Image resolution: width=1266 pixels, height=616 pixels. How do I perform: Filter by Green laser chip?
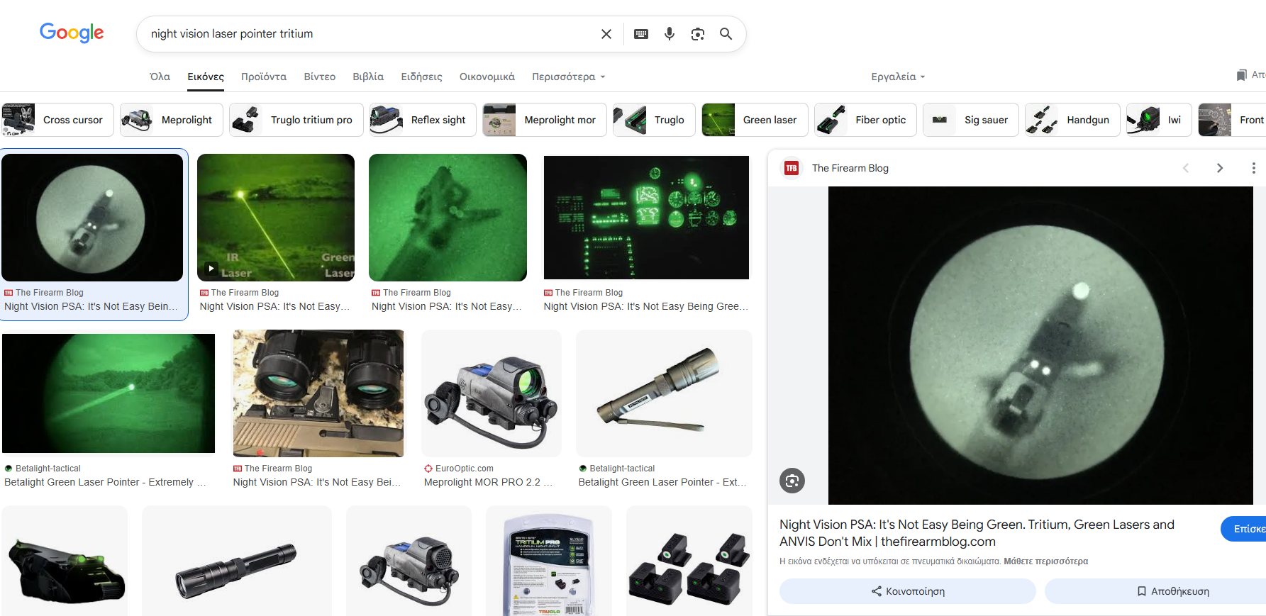tap(755, 120)
